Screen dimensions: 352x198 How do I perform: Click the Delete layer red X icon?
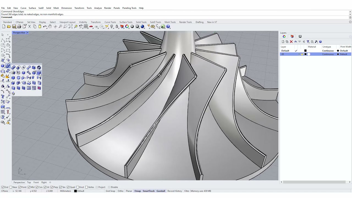(291, 42)
